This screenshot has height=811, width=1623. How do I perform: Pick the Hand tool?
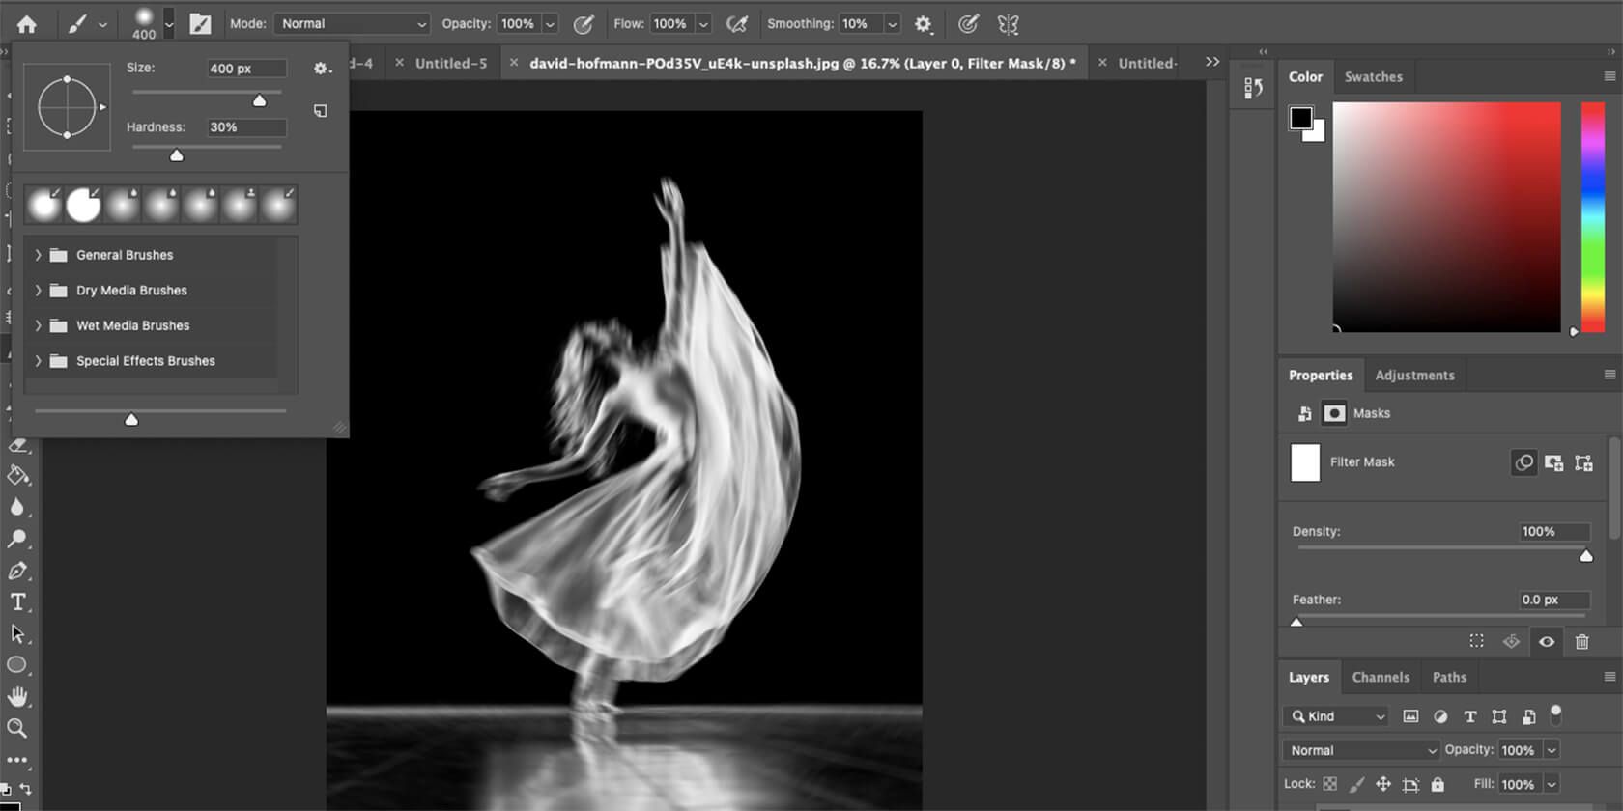pyautogui.click(x=17, y=696)
